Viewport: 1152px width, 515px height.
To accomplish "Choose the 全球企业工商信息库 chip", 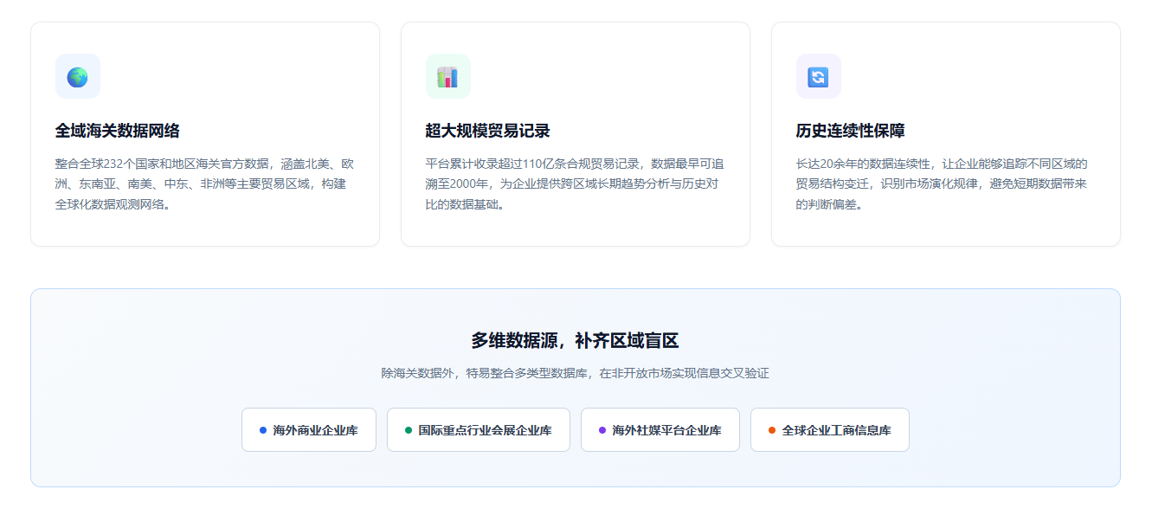I will pos(830,430).
